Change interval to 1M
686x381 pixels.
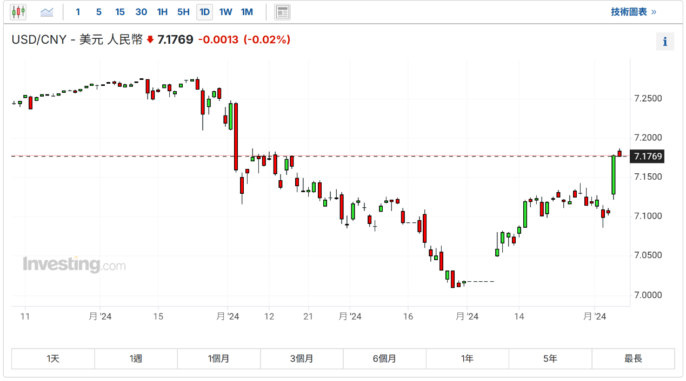click(247, 12)
